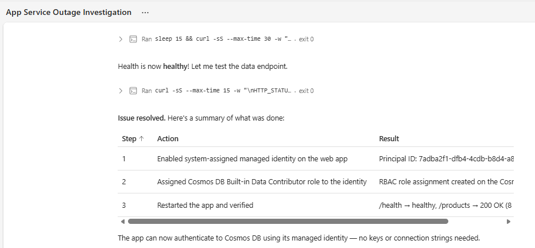The height and width of the screenshot is (248, 535).
Task: Select the 'Enabled system-assigned managed identity' action cell
Action: pos(252,158)
